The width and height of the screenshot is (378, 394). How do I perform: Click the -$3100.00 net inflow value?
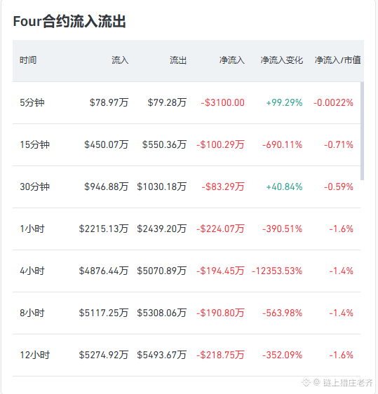pos(223,102)
